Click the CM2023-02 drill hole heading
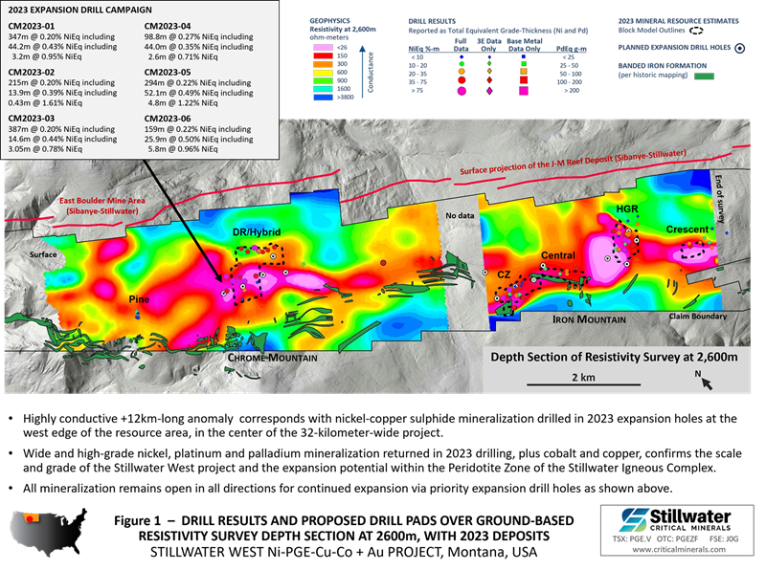This screenshot has width=766, height=570. [32, 73]
